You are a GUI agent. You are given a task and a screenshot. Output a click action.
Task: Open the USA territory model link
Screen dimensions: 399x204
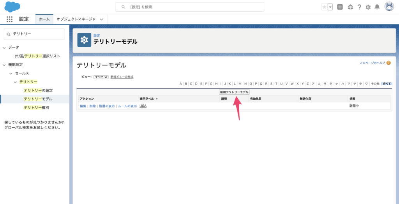(x=143, y=106)
